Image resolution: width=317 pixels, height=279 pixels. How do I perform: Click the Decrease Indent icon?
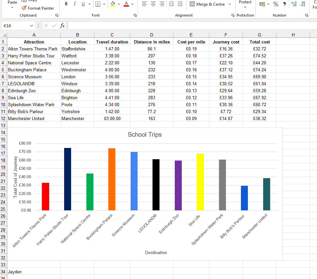point(171,4)
